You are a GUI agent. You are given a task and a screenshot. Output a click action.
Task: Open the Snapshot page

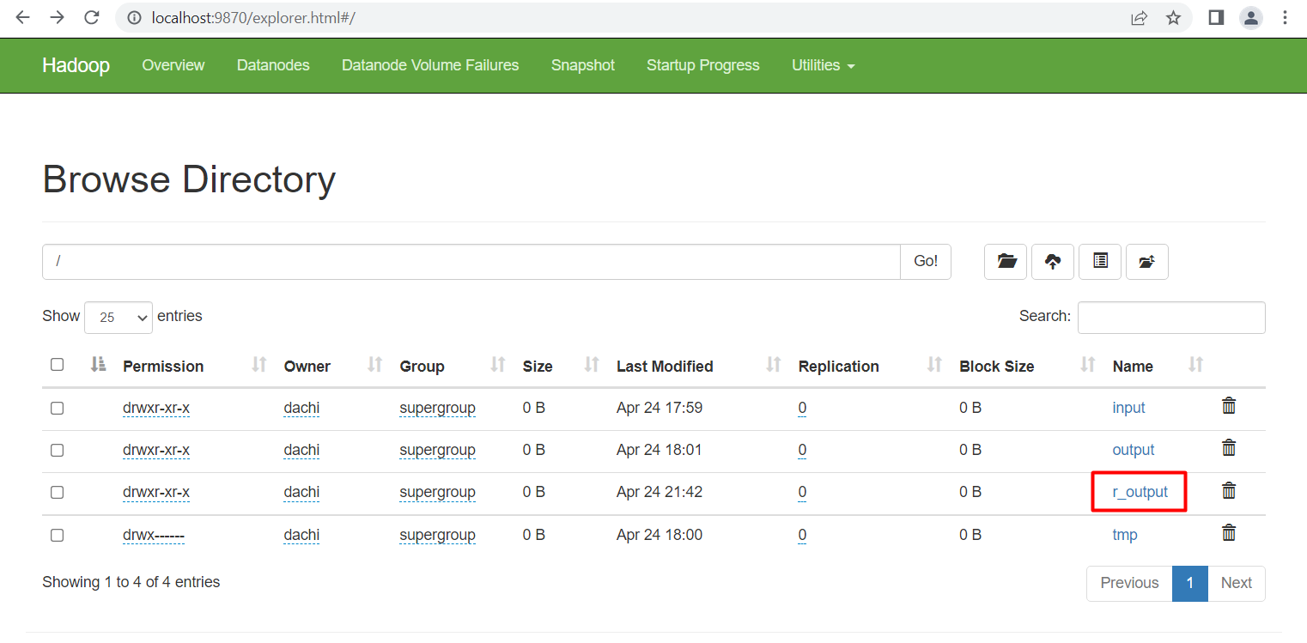[x=582, y=65]
